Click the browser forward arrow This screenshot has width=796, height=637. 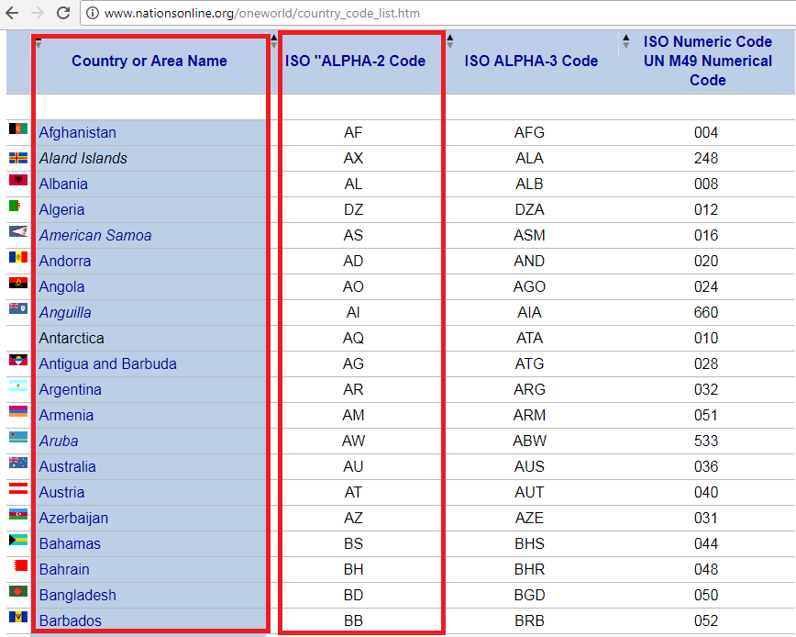pyautogui.click(x=38, y=13)
